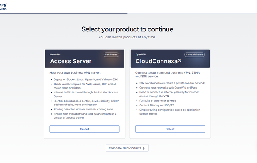Click the Self-hosted badge
Viewport: 257px width, 163px height.
111,55
